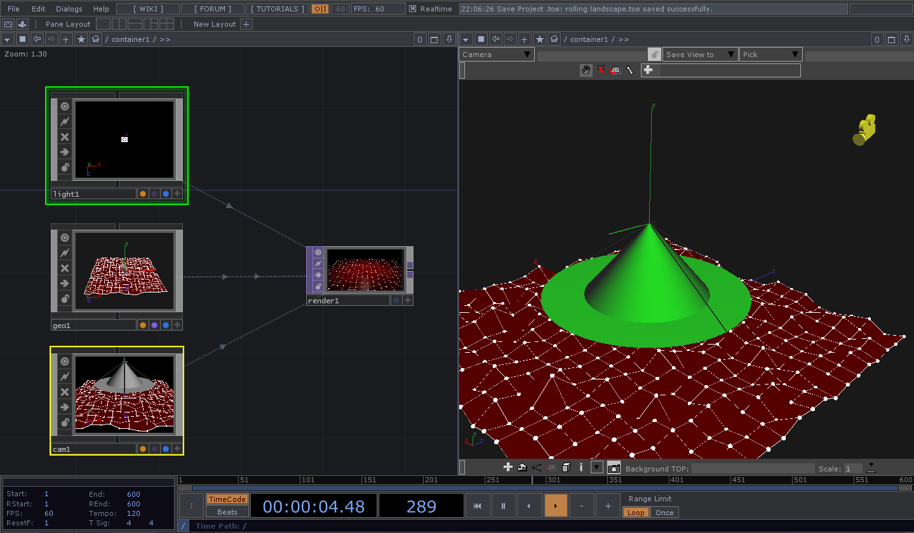914x533 pixels.
Task: Toggle the blue display flag on cam1
Action: click(x=166, y=449)
